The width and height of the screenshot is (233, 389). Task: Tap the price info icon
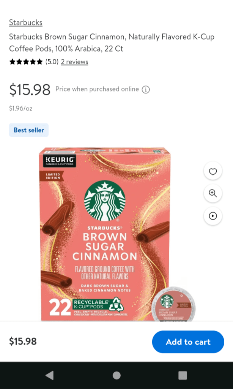click(146, 90)
